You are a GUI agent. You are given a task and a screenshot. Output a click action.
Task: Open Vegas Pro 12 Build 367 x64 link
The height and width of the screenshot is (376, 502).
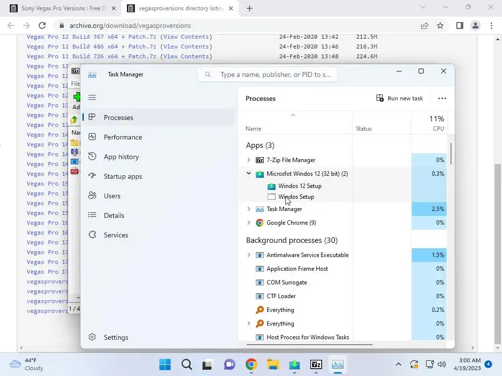click(x=92, y=37)
